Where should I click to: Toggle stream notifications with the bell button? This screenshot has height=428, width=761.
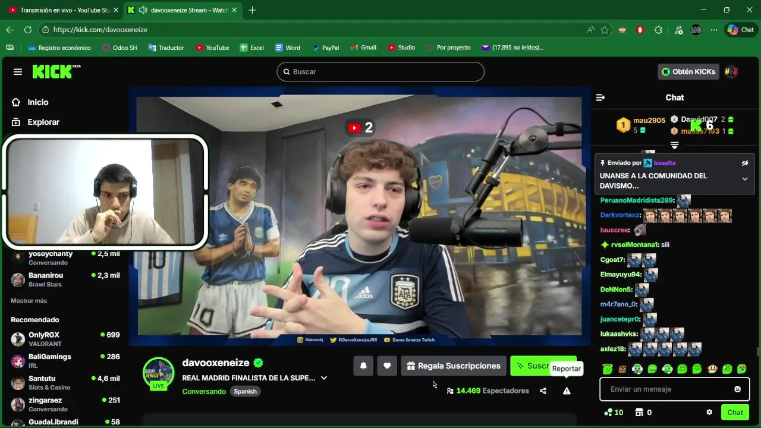tap(363, 366)
